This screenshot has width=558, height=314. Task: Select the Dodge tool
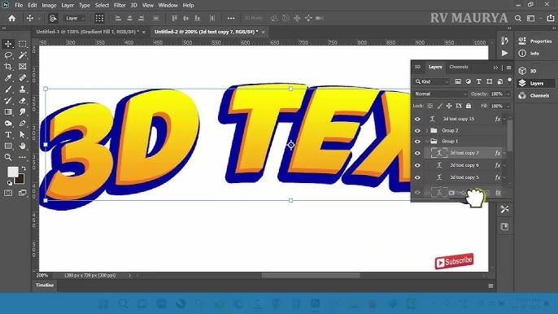tap(8, 124)
